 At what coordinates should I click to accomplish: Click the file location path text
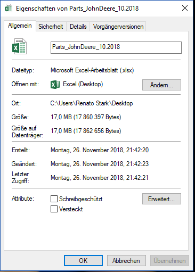(92, 103)
